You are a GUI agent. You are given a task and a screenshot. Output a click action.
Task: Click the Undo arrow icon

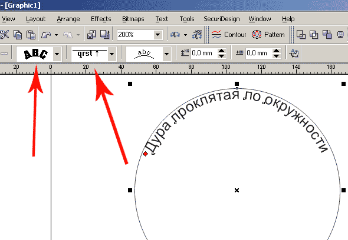click(46, 35)
